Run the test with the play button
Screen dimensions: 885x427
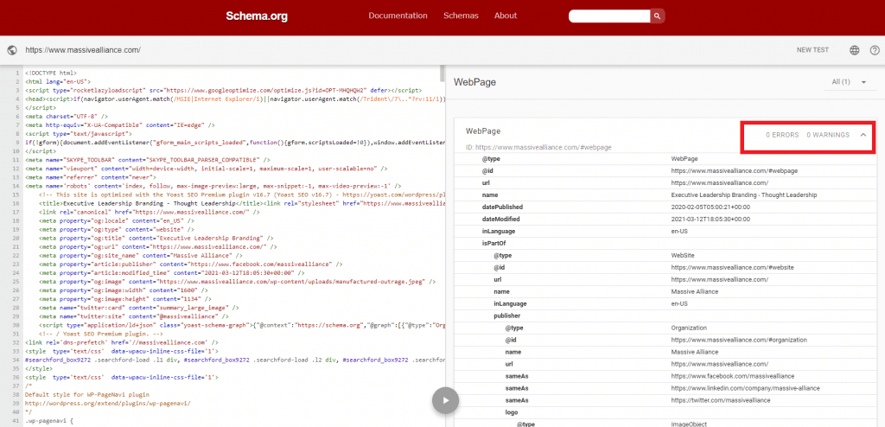[445, 400]
